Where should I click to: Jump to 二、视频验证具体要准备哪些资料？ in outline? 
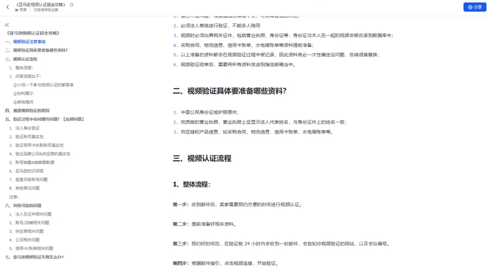[x=37, y=51]
